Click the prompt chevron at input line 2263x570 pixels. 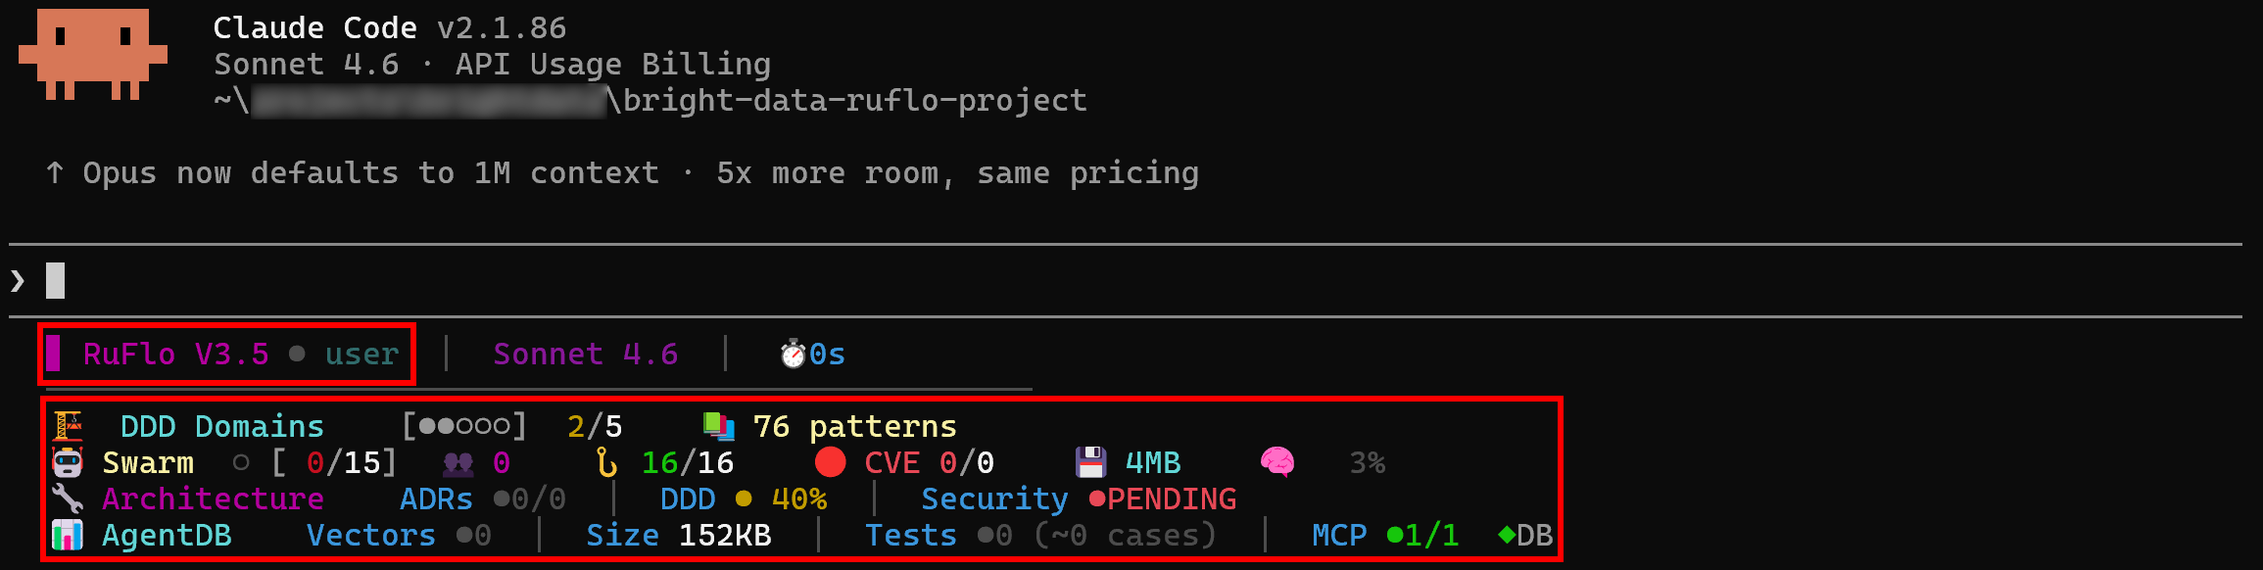[x=18, y=282]
